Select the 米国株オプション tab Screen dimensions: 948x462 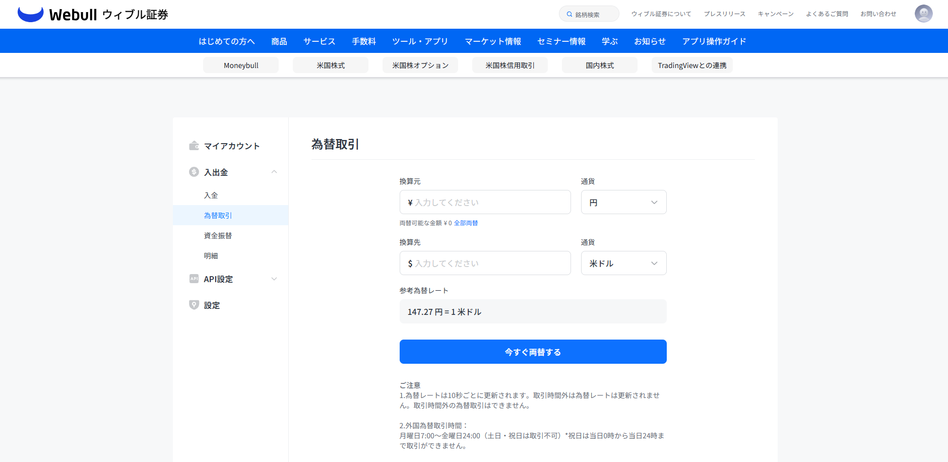(x=420, y=65)
